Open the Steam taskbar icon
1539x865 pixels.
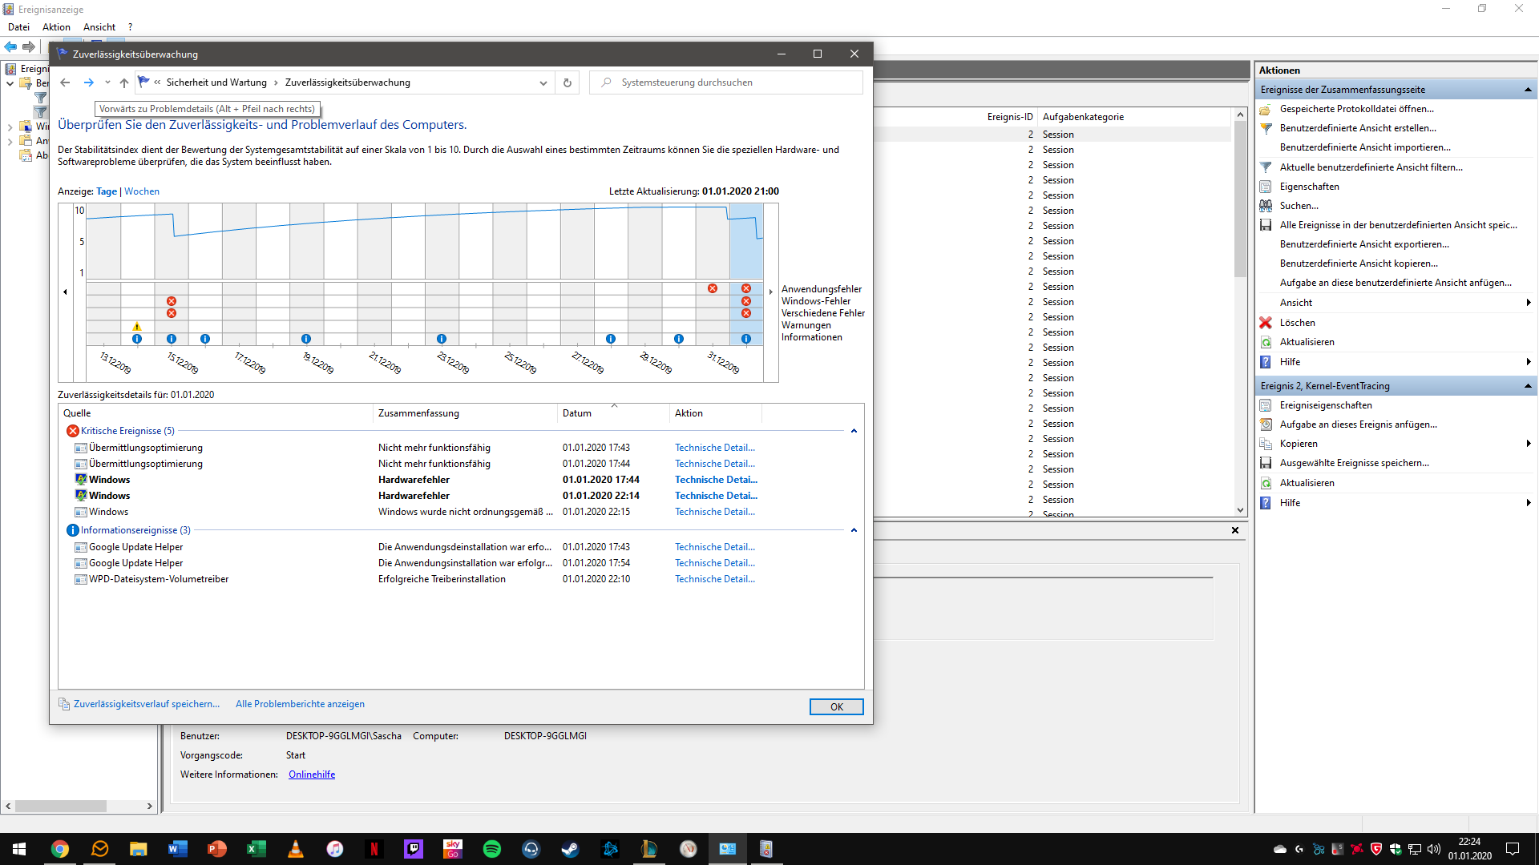pos(570,849)
